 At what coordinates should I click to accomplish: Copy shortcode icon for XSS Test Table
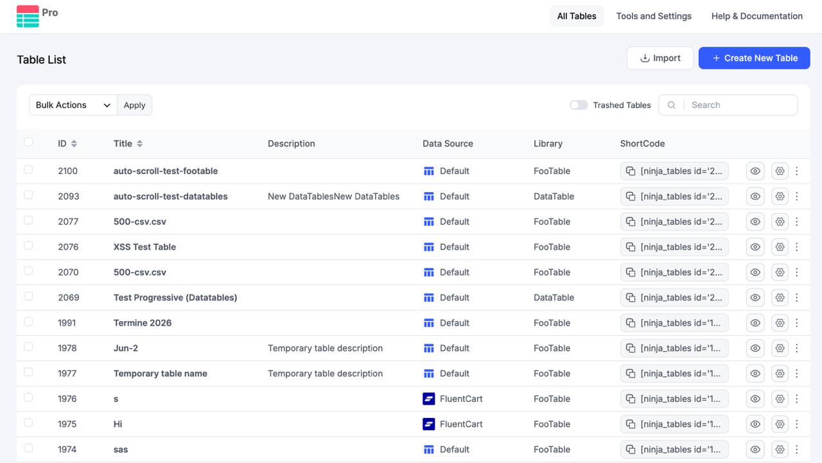631,247
